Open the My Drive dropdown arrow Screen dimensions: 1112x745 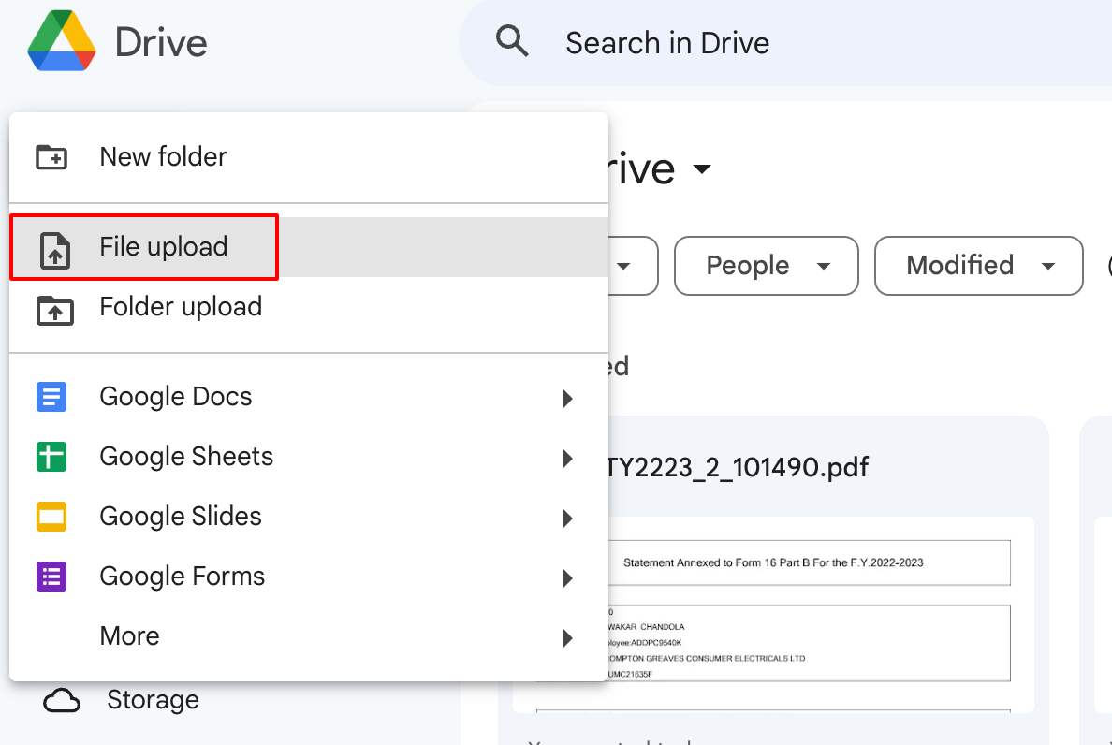[705, 169]
